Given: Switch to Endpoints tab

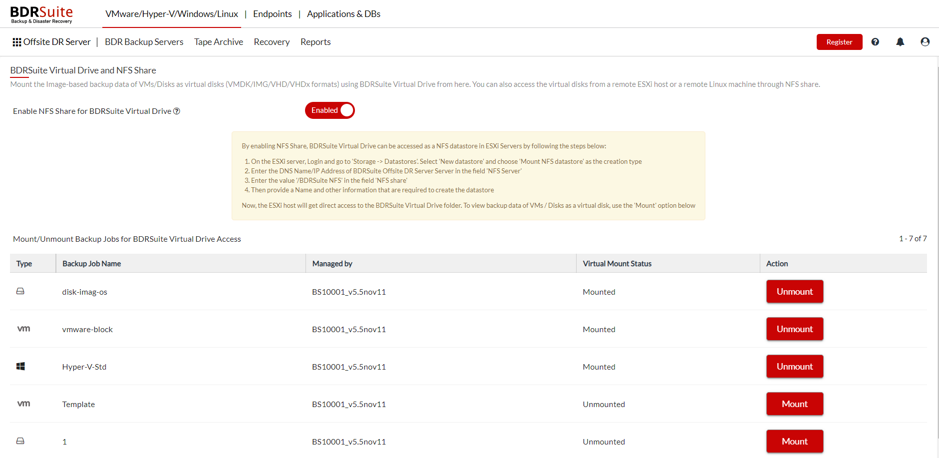Looking at the screenshot, I should point(273,14).
